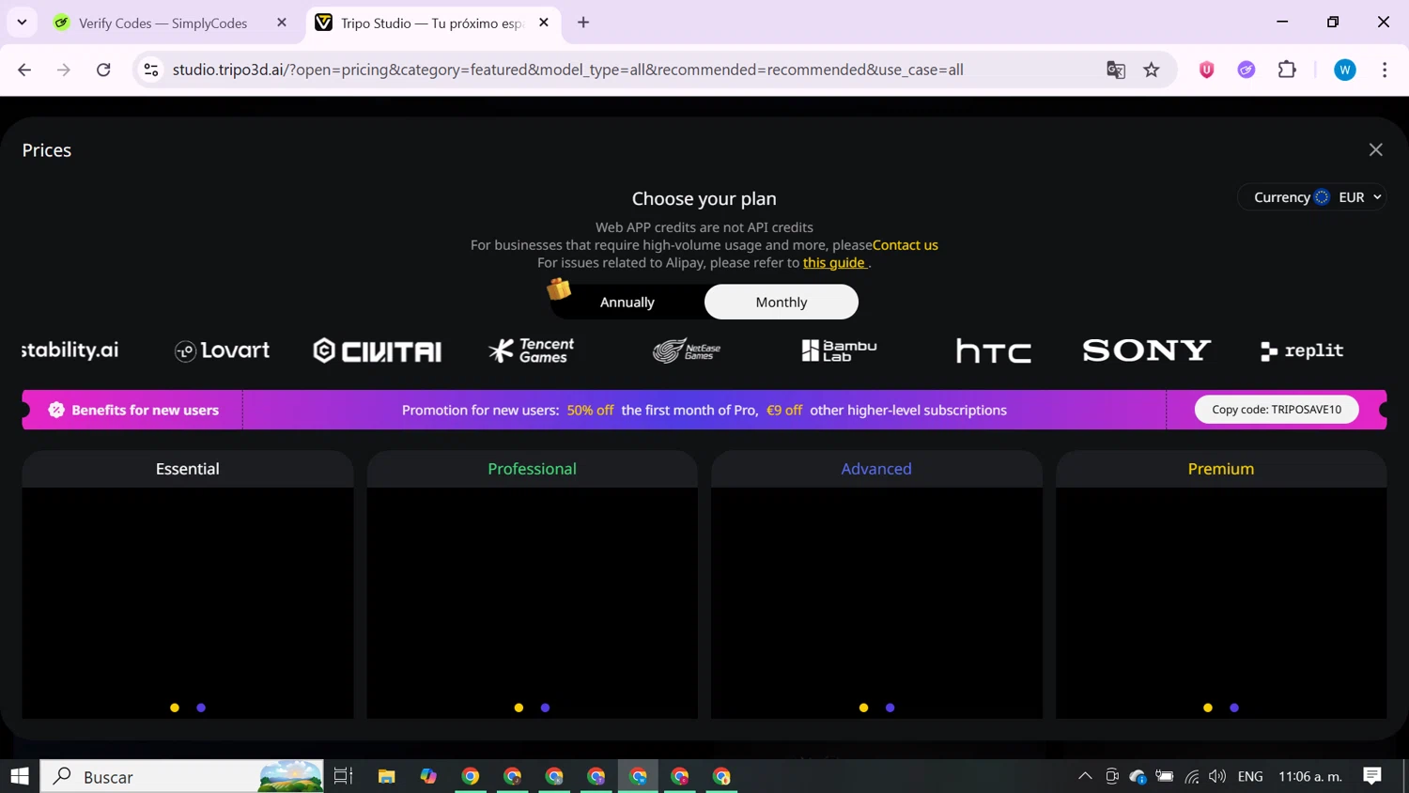Click the Replit logo
The height and width of the screenshot is (793, 1409).
1302,350
